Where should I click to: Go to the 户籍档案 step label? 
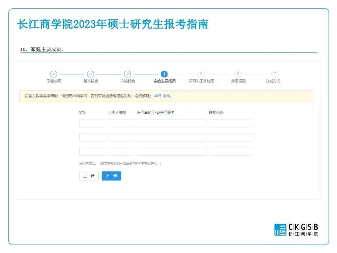(x=128, y=81)
